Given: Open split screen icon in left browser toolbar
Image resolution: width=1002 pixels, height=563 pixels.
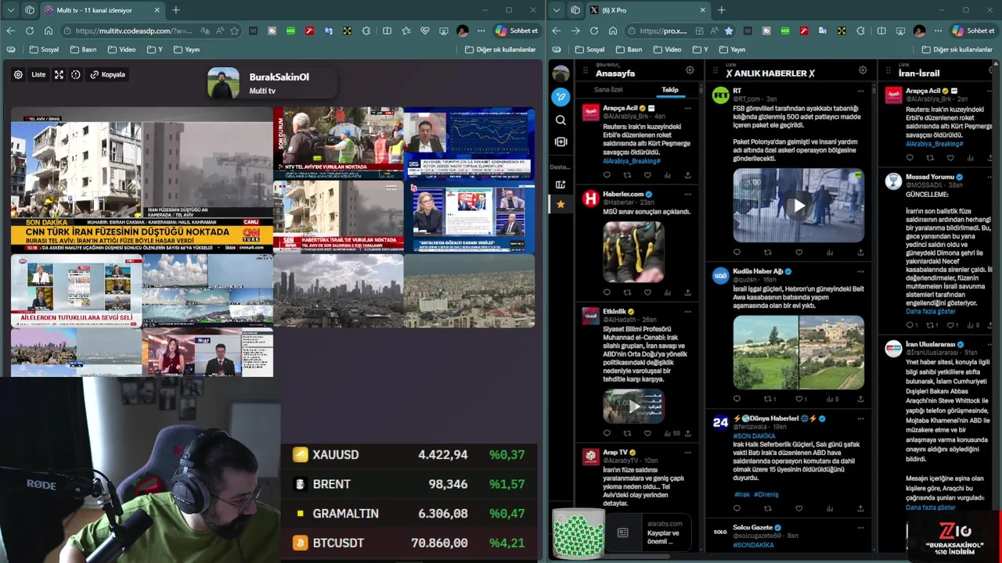Looking at the screenshot, I should (x=387, y=30).
